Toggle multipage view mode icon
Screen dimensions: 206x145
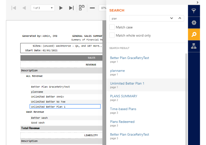[82, 8]
